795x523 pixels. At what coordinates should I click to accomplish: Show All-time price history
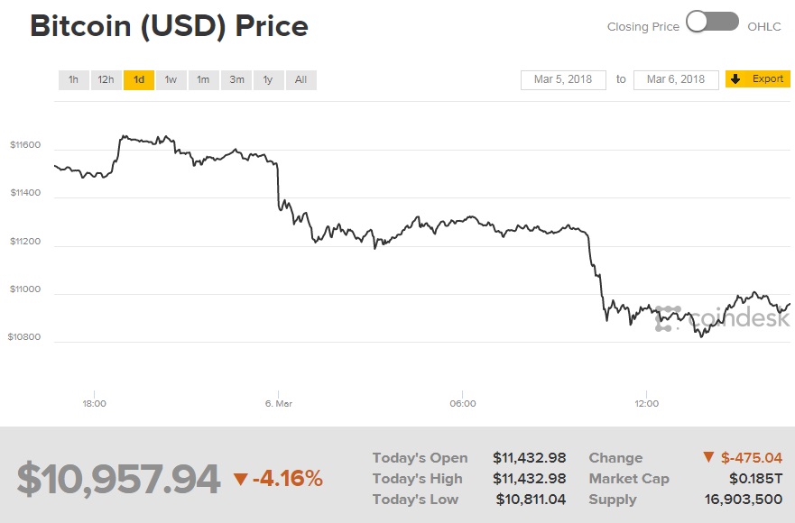pos(300,80)
